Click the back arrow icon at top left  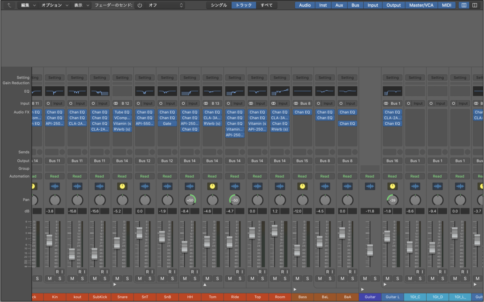point(9,5)
